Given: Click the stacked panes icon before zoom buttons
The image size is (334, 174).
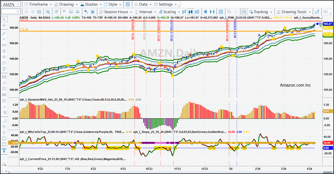Looking at the screenshot, I should (x=221, y=12).
